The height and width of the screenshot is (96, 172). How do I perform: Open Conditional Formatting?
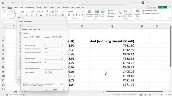pos(89,13)
